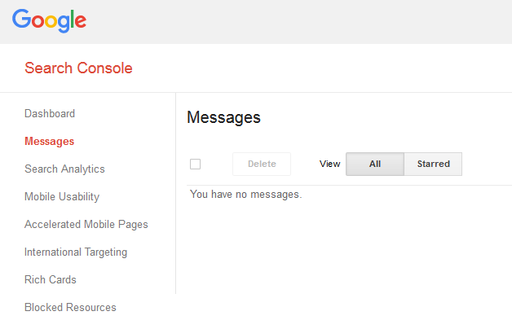Open the Rich Cards page
Viewport: 512px width, 329px height.
[x=51, y=280]
